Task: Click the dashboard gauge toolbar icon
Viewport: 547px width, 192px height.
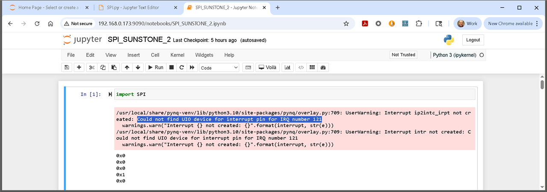Action: [323, 67]
